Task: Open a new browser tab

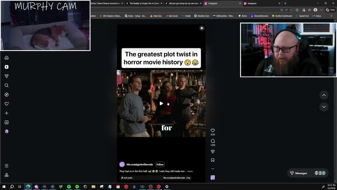Action: coord(285,3)
